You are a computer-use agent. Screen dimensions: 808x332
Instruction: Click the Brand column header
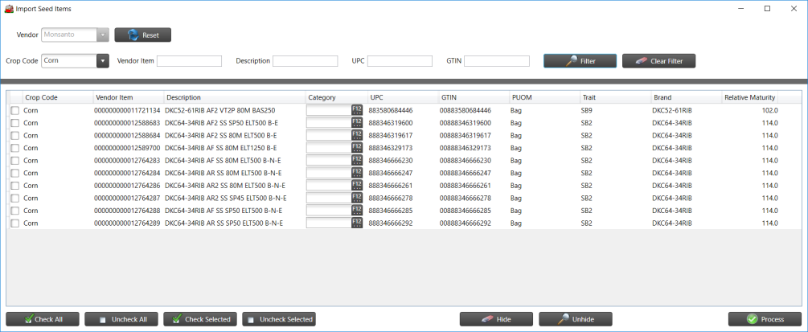point(684,97)
